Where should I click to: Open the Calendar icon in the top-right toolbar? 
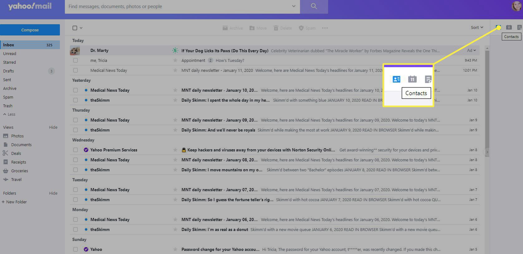(x=509, y=28)
